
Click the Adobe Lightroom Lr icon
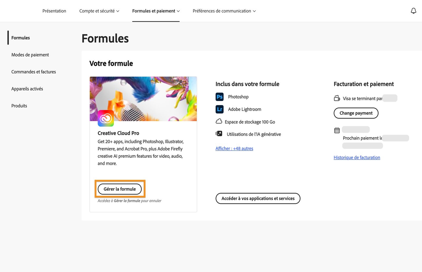(x=219, y=109)
